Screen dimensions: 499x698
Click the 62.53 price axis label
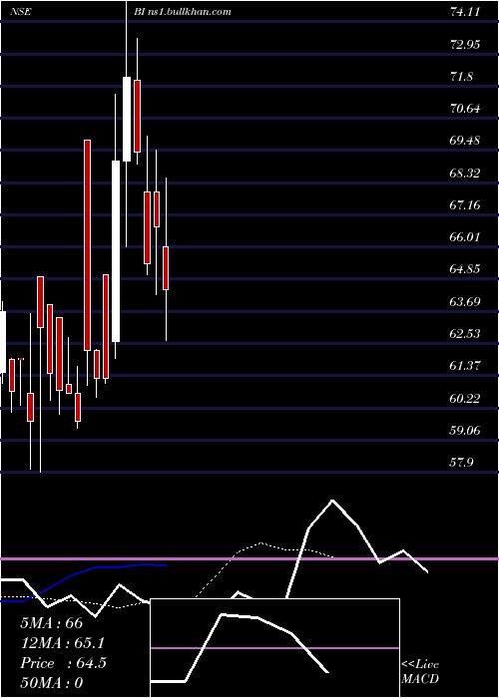(465, 334)
